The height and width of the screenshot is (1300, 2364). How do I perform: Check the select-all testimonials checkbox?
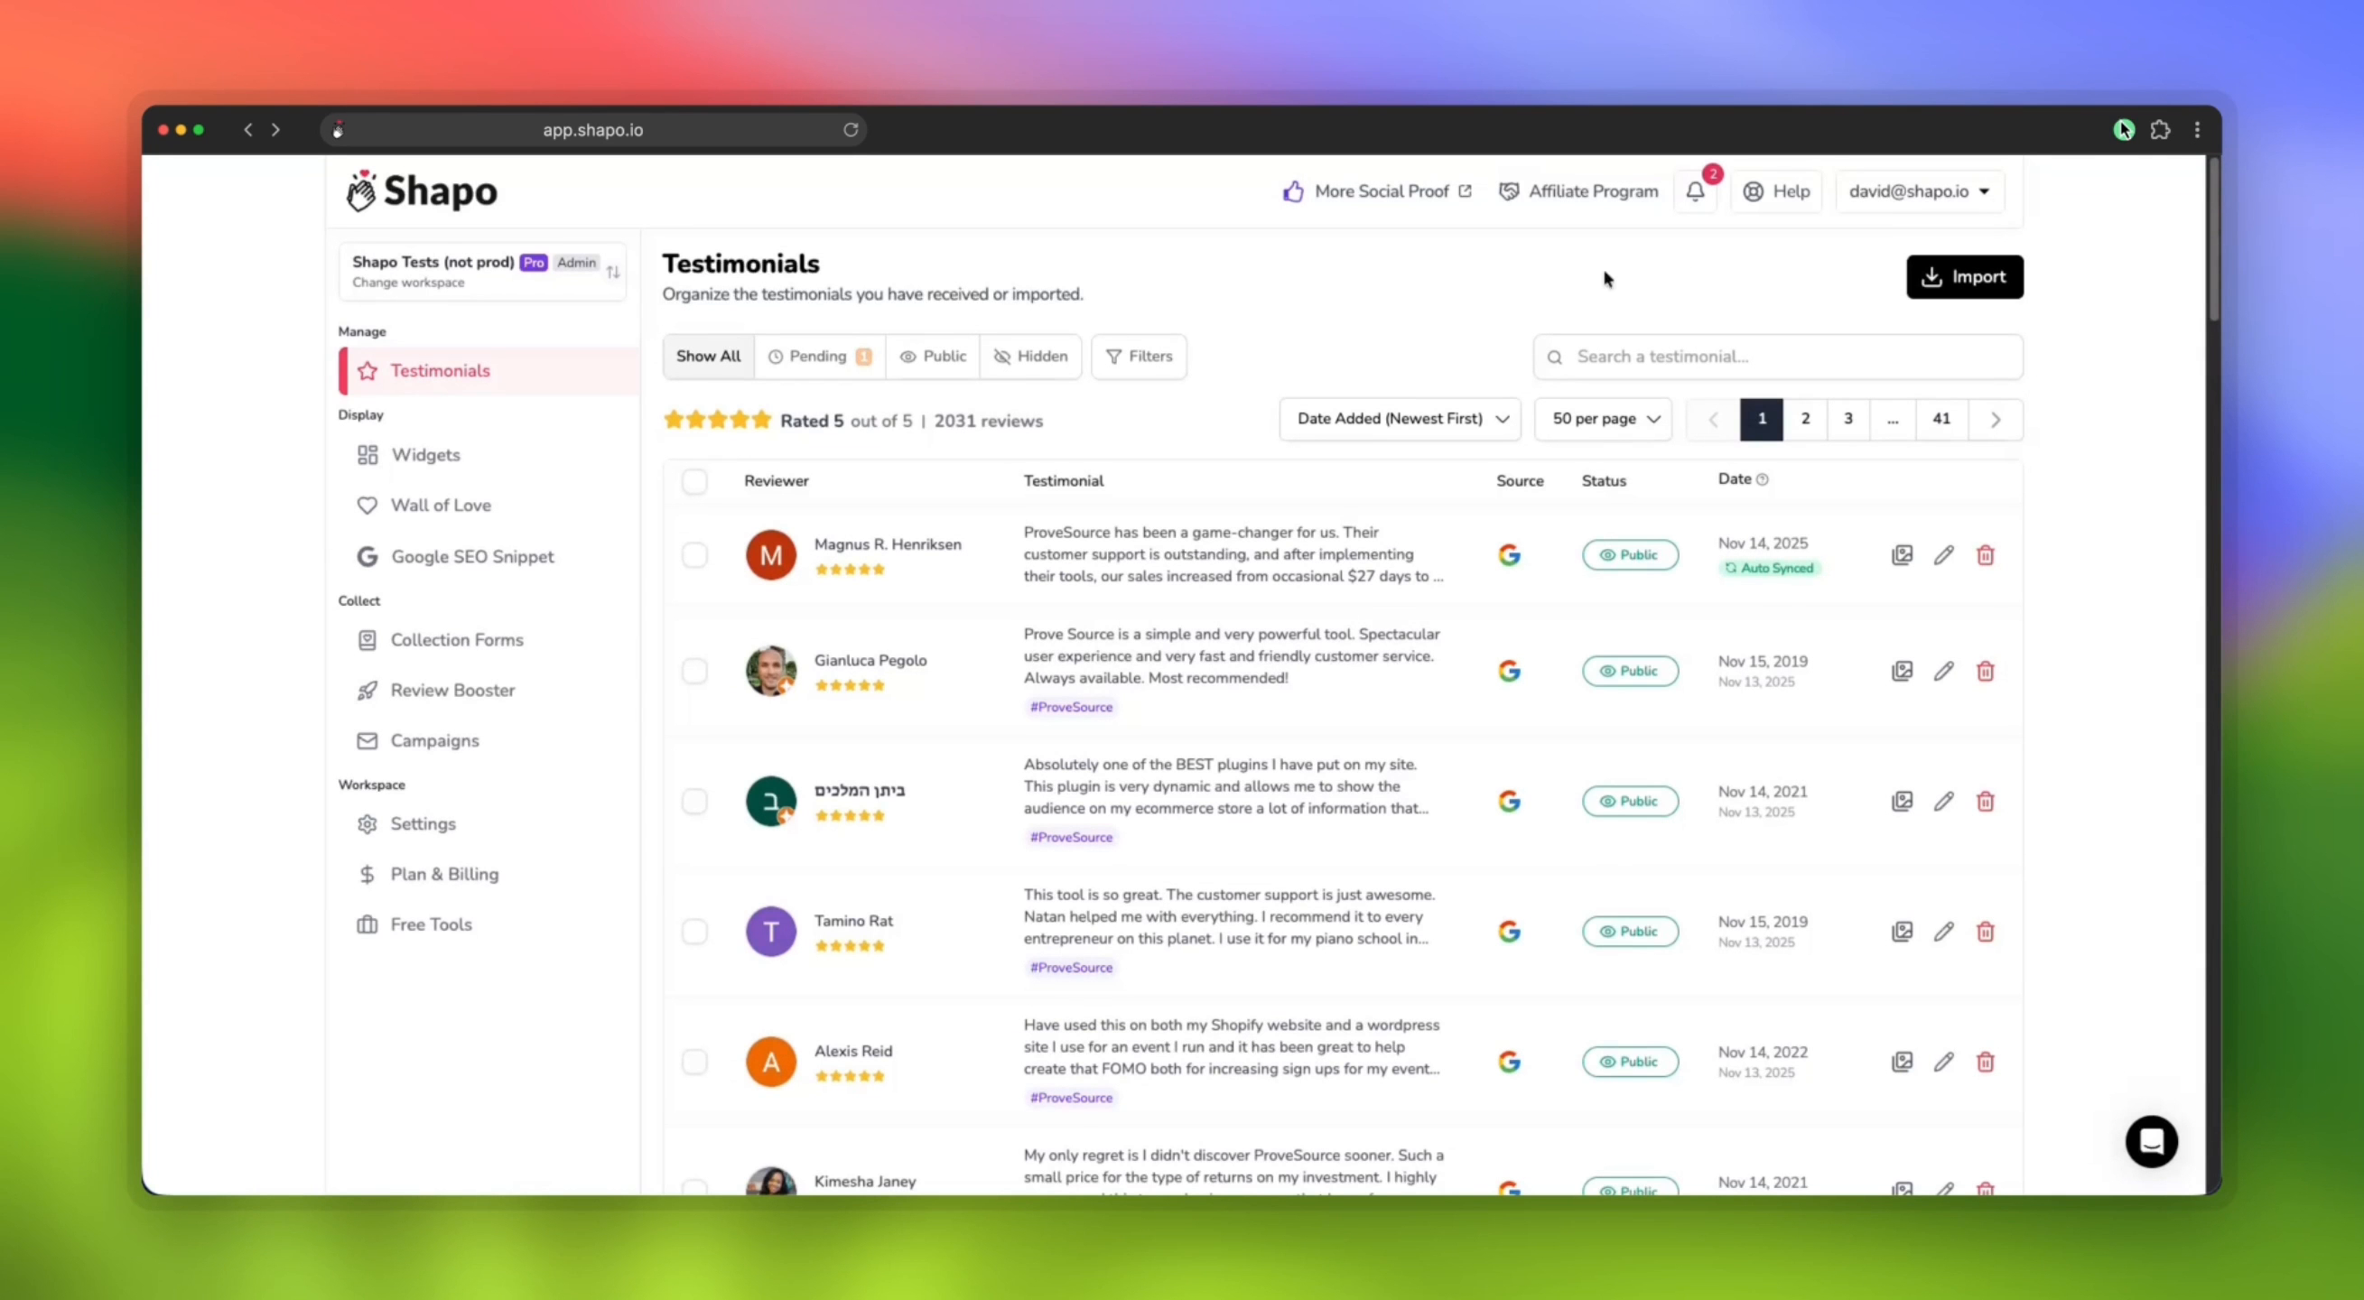coord(694,481)
